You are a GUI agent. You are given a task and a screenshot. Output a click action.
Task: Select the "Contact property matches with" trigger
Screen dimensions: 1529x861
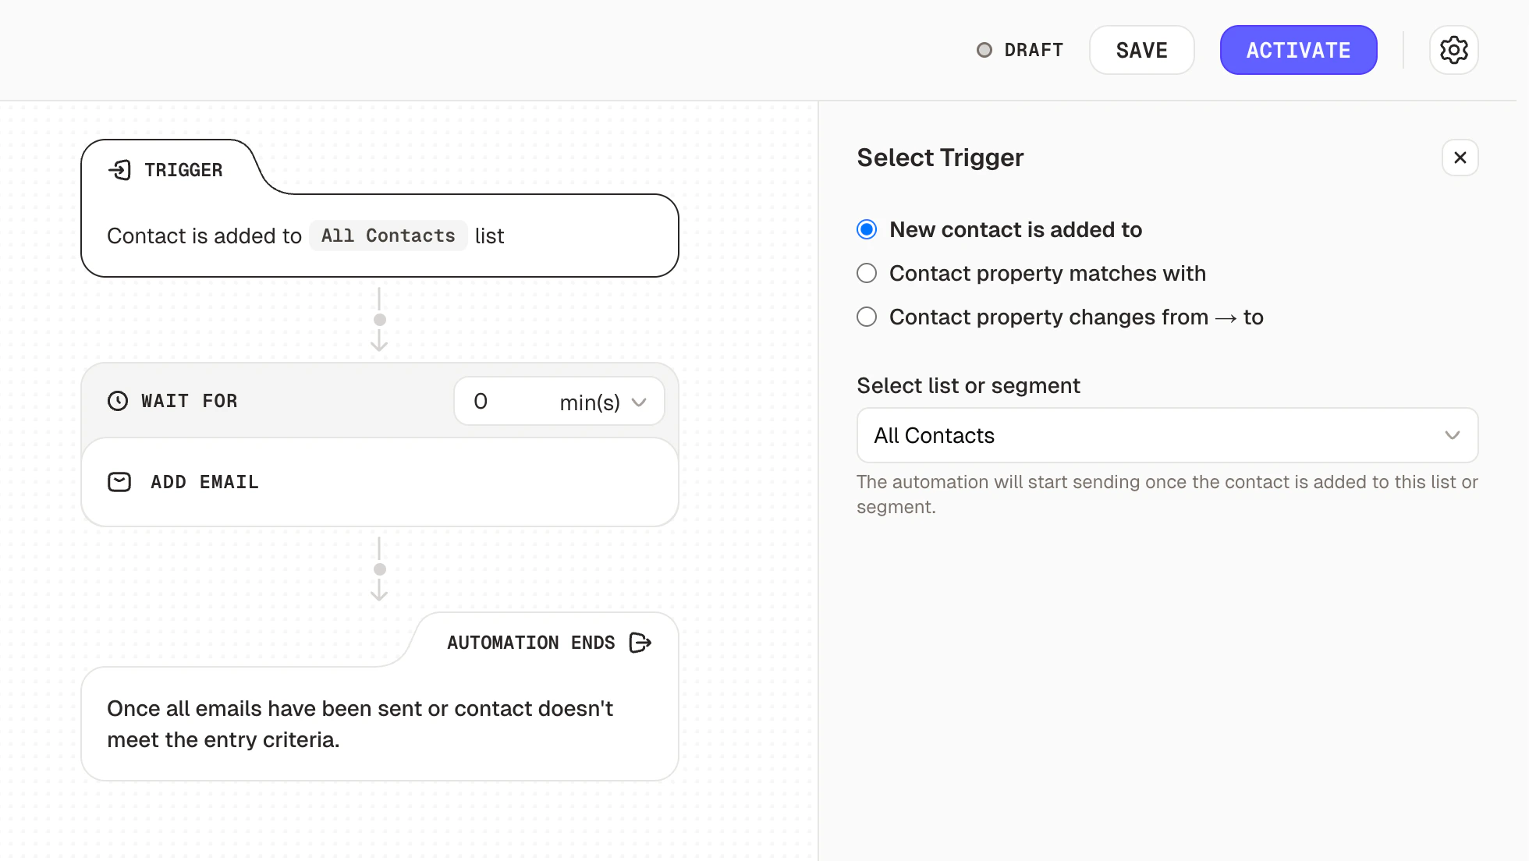tap(866, 273)
